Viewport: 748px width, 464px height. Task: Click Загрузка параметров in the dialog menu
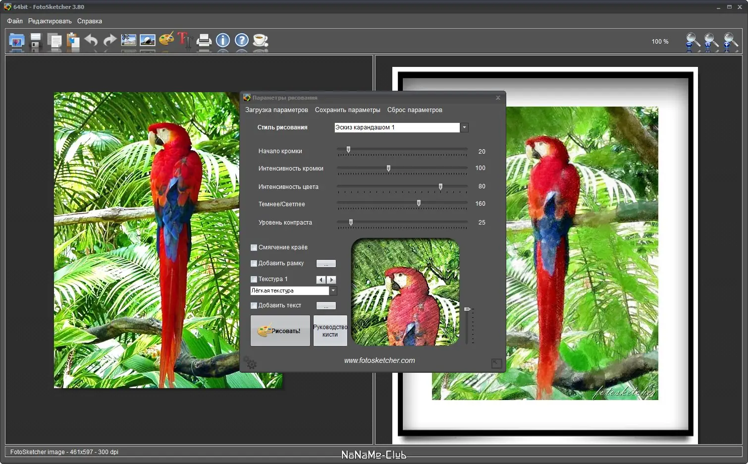(276, 110)
